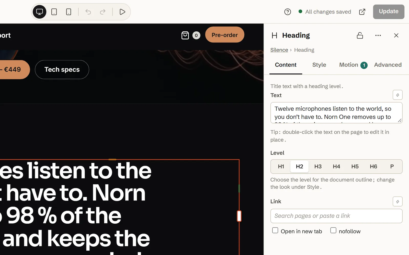This screenshot has height=255, width=409.
Task: Undo the last change
Action: [x=88, y=12]
